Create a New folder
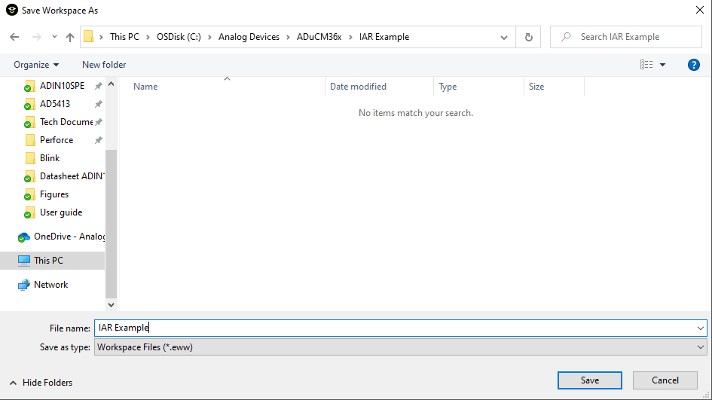 [x=104, y=65]
